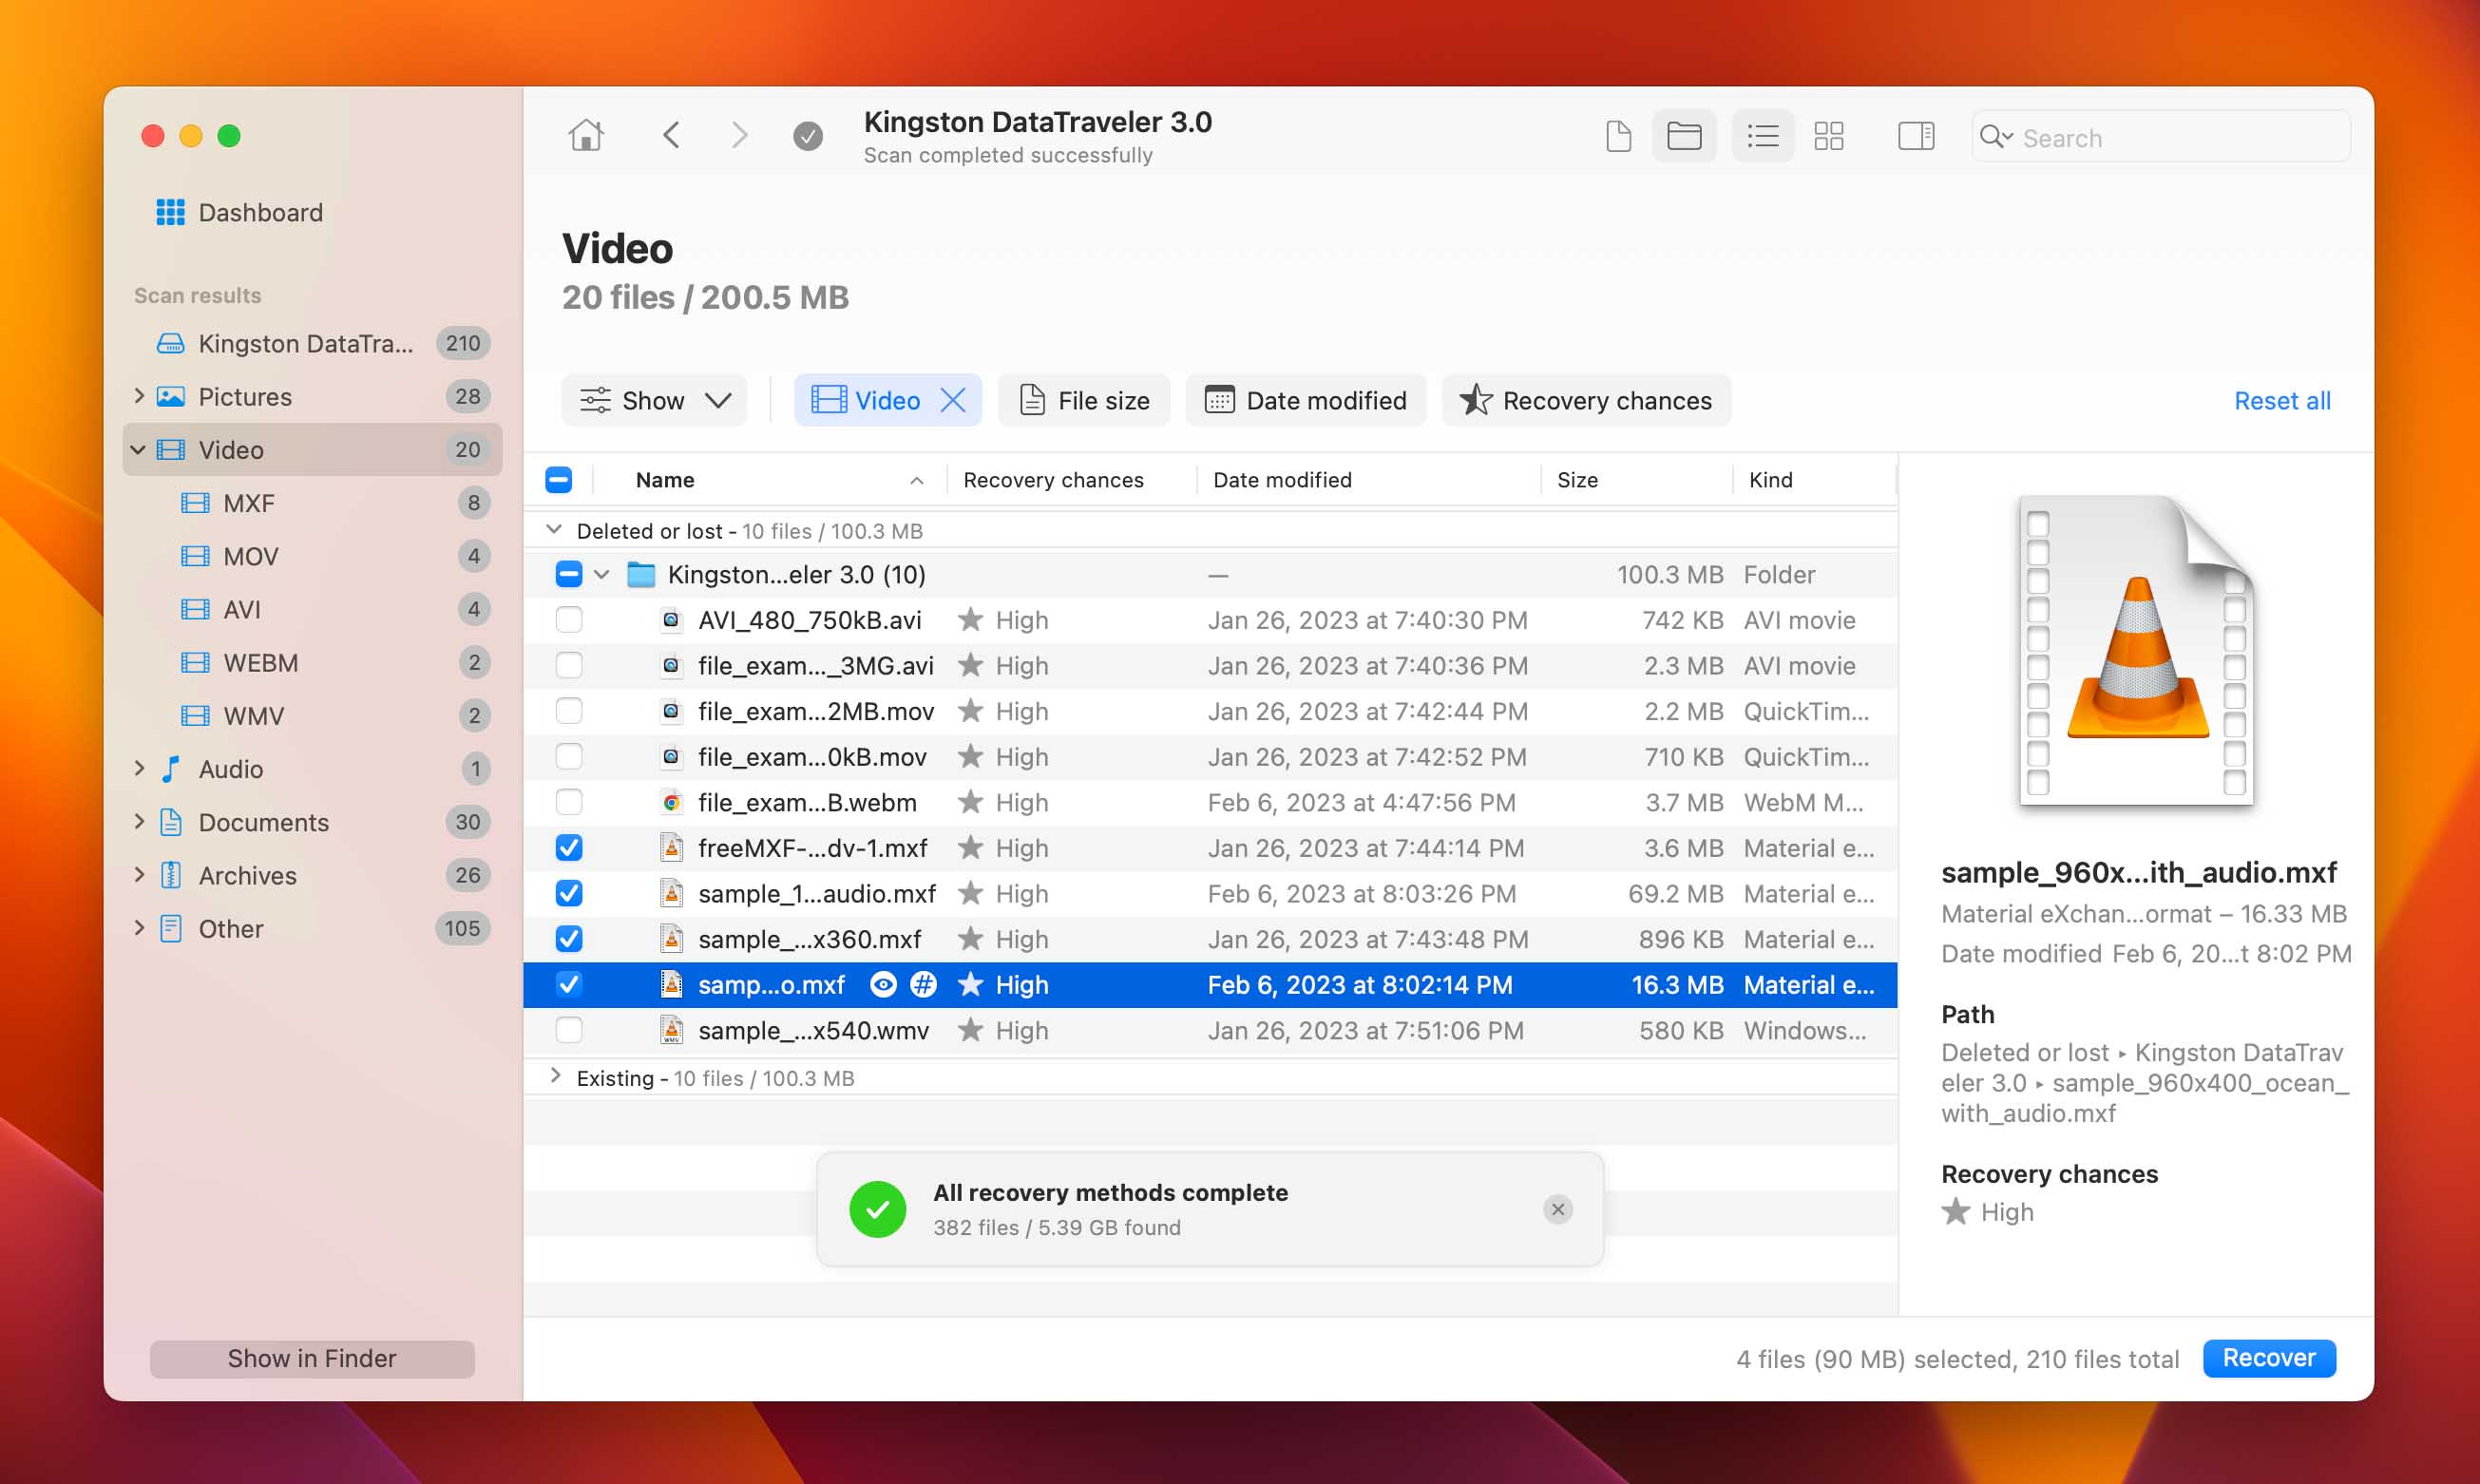Preview the selected mxf file with the eye icon
The image size is (2480, 1484).
click(x=883, y=985)
